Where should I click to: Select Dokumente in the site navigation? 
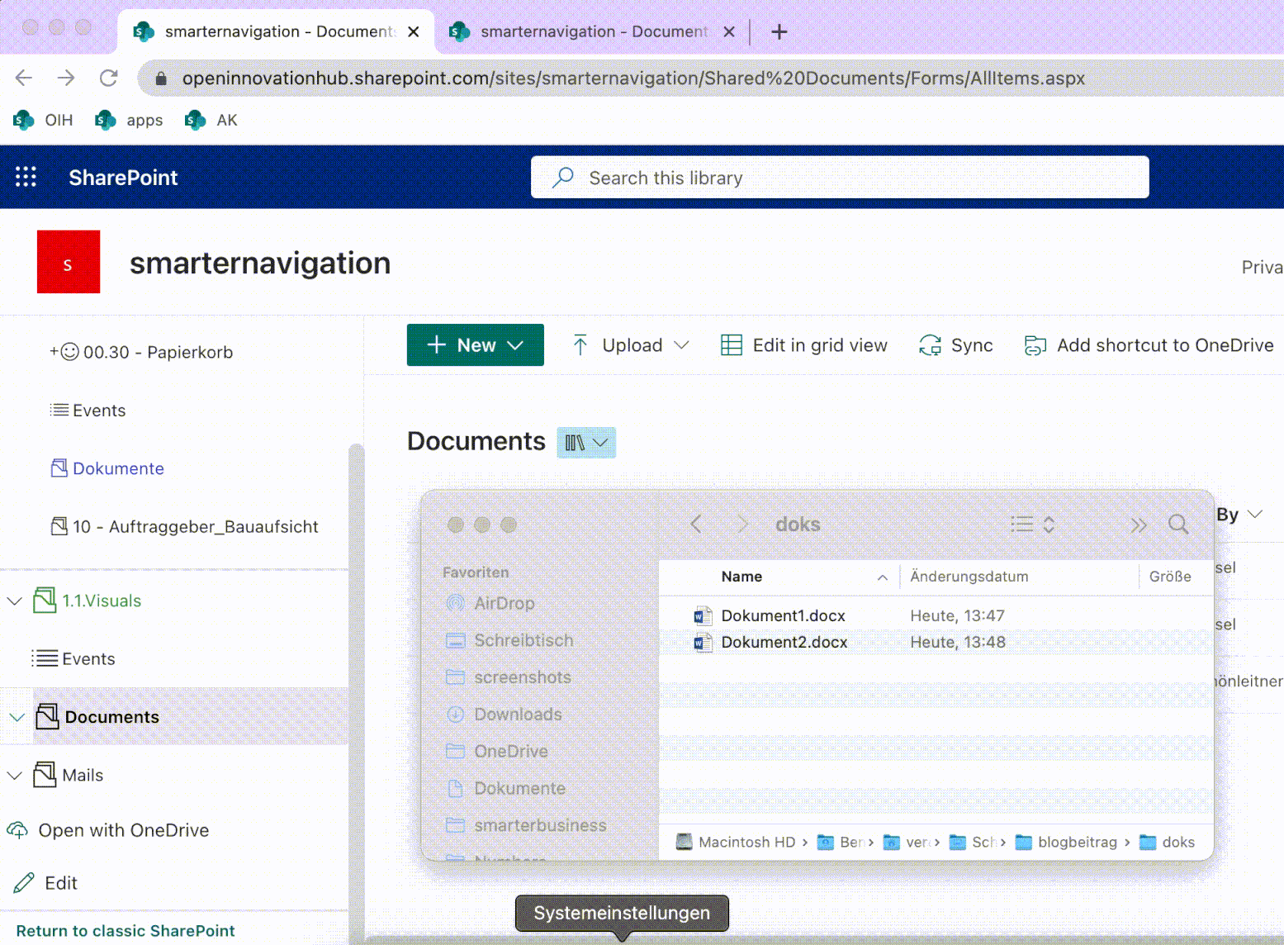[x=118, y=468]
